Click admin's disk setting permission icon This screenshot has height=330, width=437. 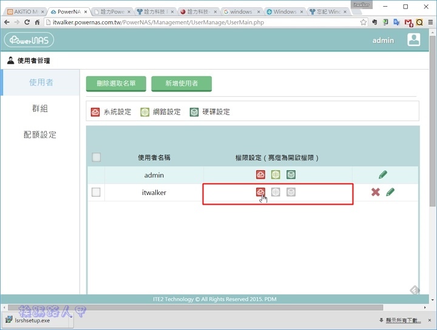(291, 175)
